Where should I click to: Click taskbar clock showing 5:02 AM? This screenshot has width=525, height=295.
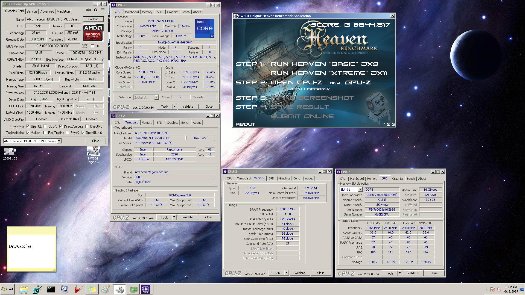[511, 289]
